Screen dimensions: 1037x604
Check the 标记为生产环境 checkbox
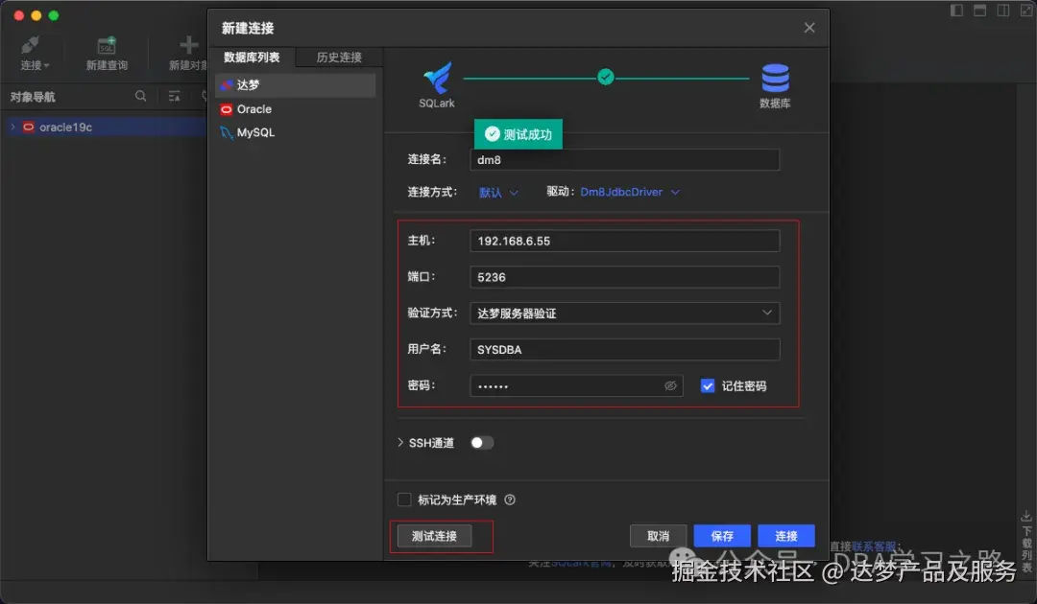(404, 499)
